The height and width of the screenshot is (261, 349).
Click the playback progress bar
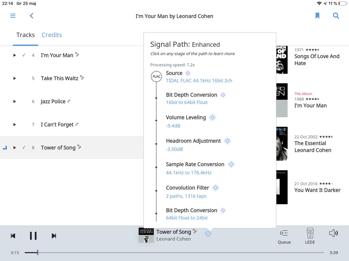point(174,253)
